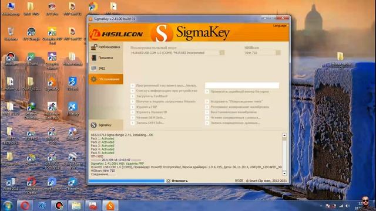Open the 4MeKey desktop shortcut
Viewport: 376px width, 211px height.
pyautogui.click(x=72, y=109)
